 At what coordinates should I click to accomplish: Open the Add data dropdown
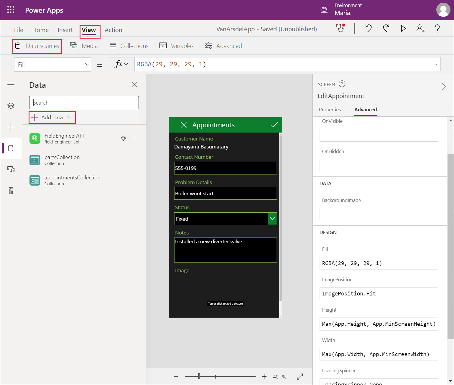[52, 117]
